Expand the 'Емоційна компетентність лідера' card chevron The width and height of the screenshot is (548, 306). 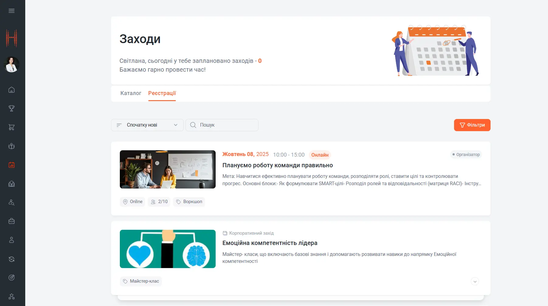(x=475, y=281)
